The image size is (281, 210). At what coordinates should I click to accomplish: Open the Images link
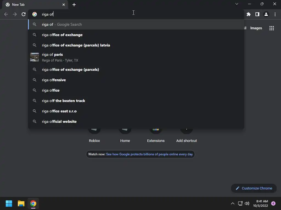tap(256, 28)
